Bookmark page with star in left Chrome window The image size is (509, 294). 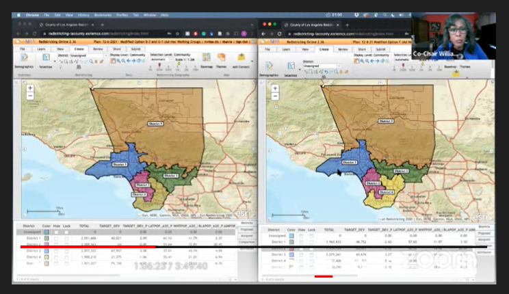pyautogui.click(x=177, y=34)
